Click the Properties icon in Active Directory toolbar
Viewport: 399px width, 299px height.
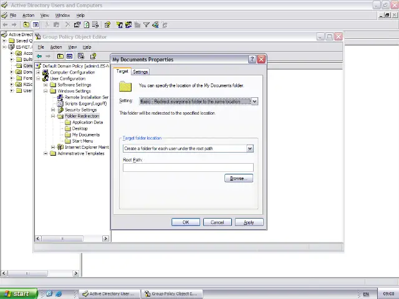tap(77, 25)
